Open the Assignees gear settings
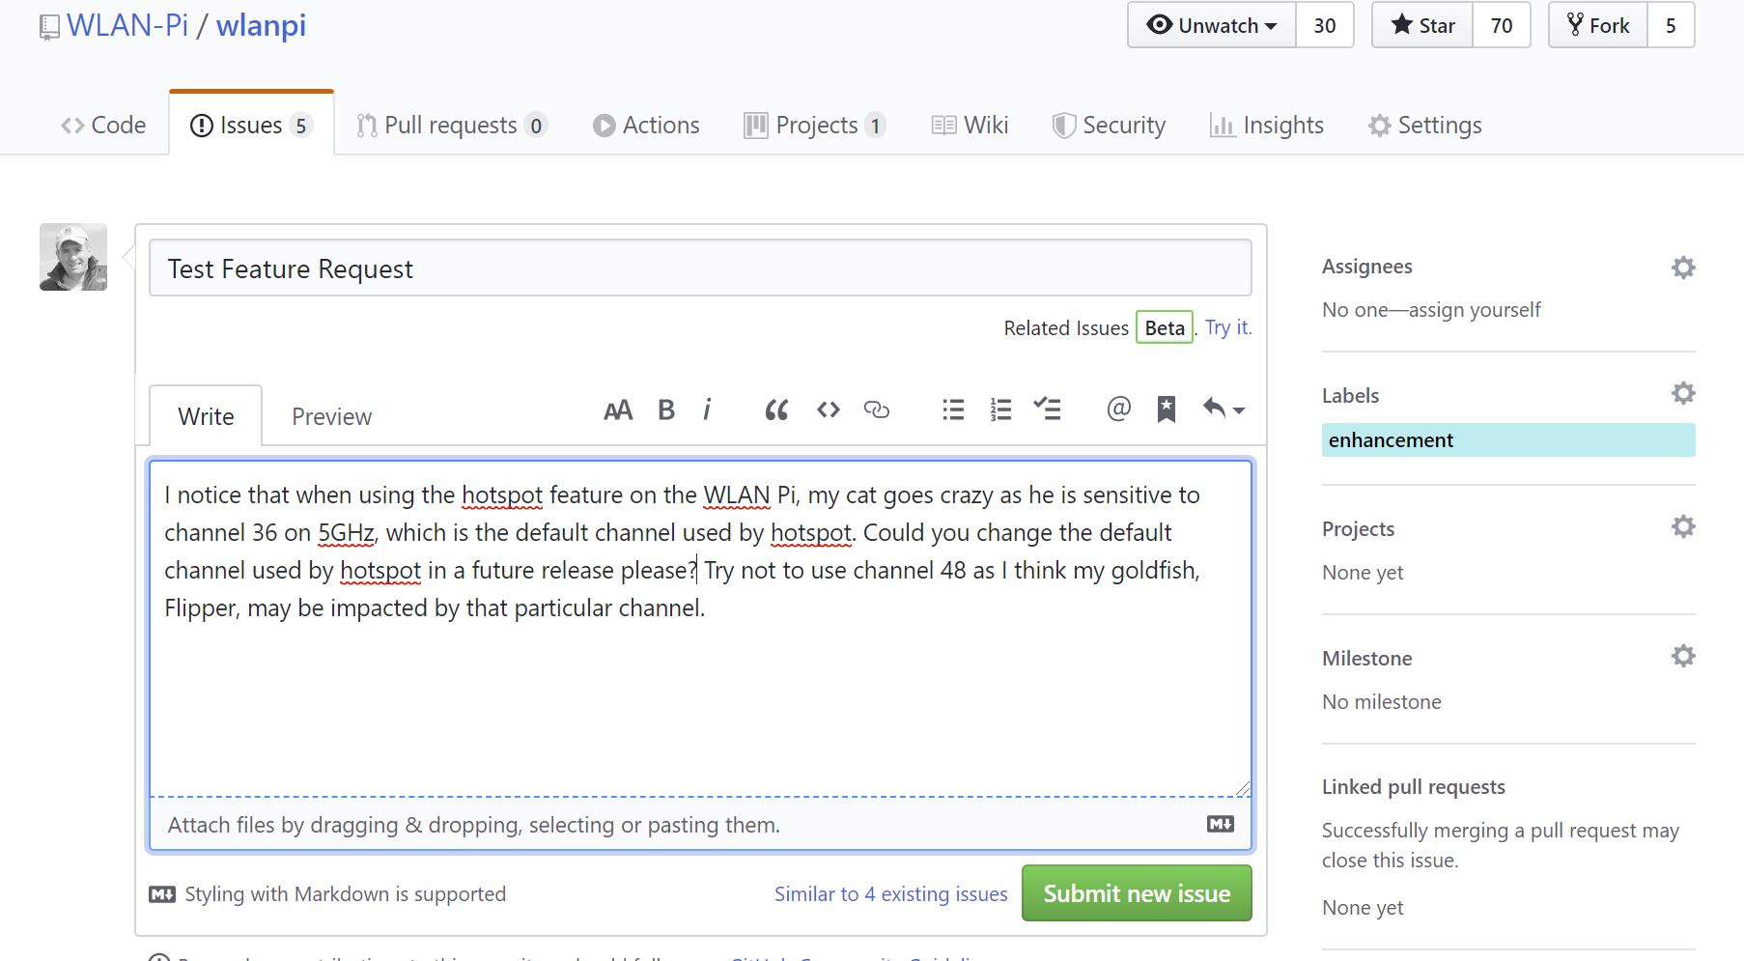Viewport: 1744px width, 961px height. click(x=1683, y=268)
